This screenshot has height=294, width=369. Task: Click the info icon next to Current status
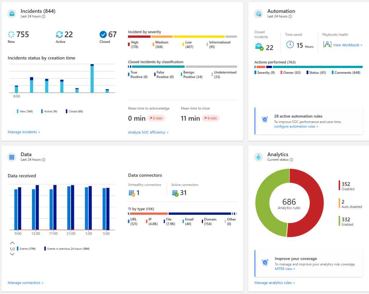pyautogui.click(x=291, y=160)
